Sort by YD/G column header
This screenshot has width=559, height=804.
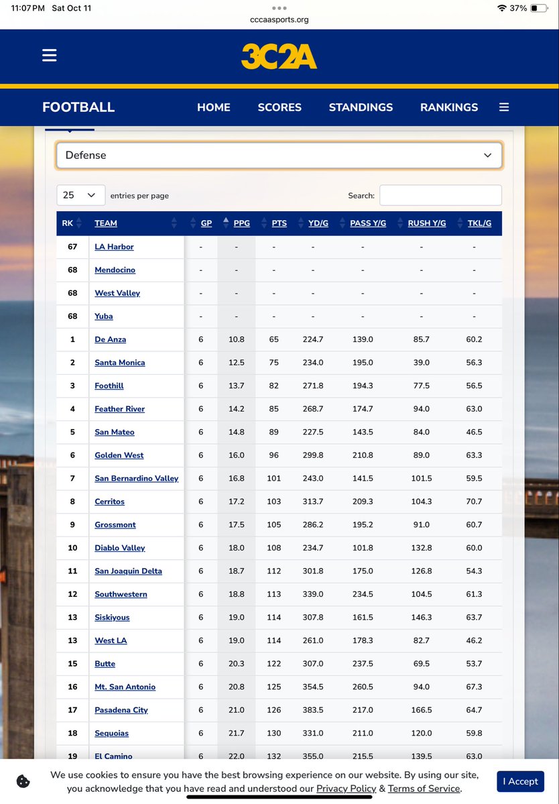click(318, 223)
